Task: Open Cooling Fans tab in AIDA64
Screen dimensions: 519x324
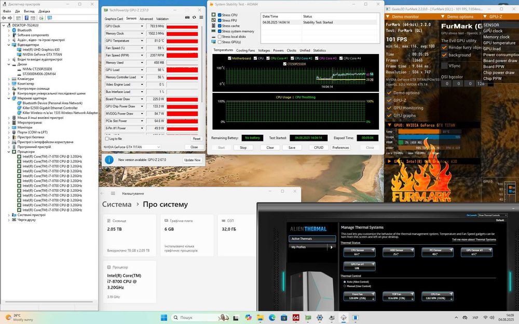Action: click(x=245, y=51)
